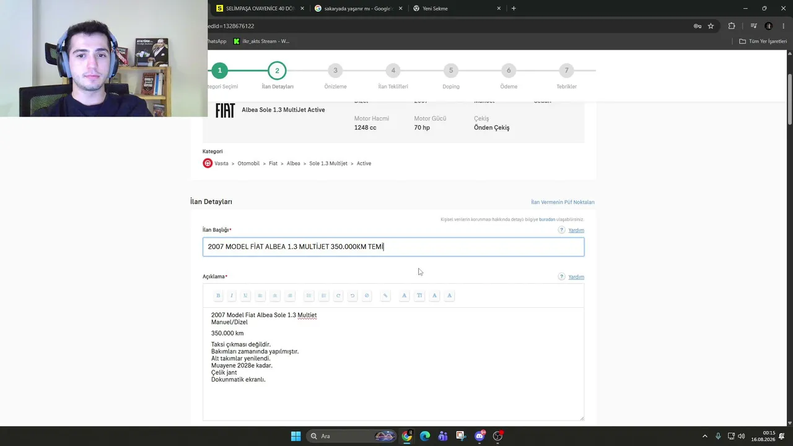This screenshot has width=793, height=446.
Task: Open Discord from the taskbar
Action: coord(479,436)
